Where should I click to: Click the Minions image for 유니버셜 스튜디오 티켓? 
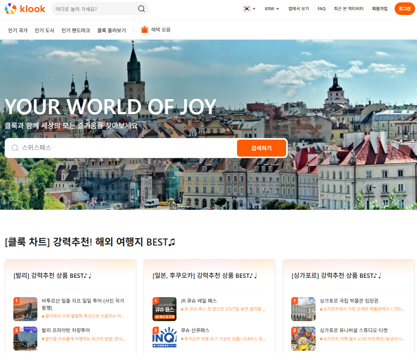click(303, 339)
